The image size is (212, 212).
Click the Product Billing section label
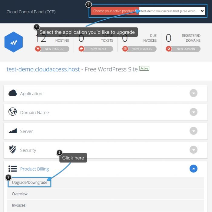tap(35, 169)
